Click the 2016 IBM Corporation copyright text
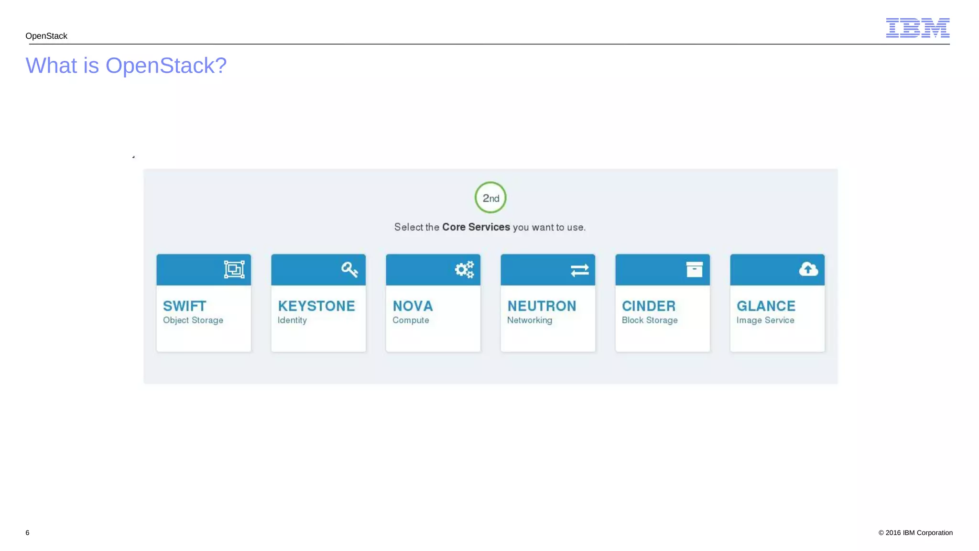The height and width of the screenshot is (551, 979). [x=915, y=533]
